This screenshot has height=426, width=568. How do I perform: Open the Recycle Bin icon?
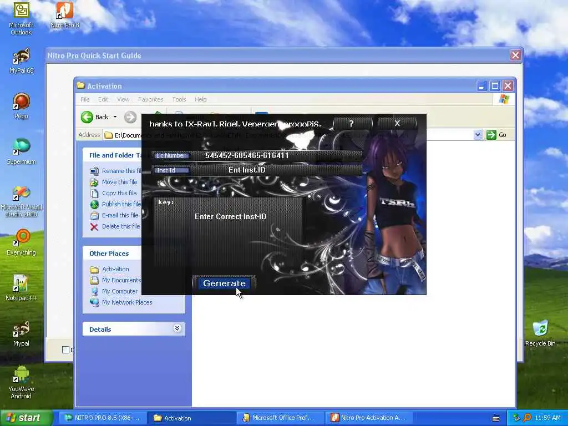tap(540, 333)
